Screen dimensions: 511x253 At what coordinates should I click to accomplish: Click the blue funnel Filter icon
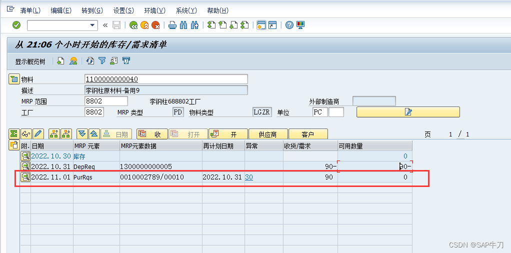point(102,61)
